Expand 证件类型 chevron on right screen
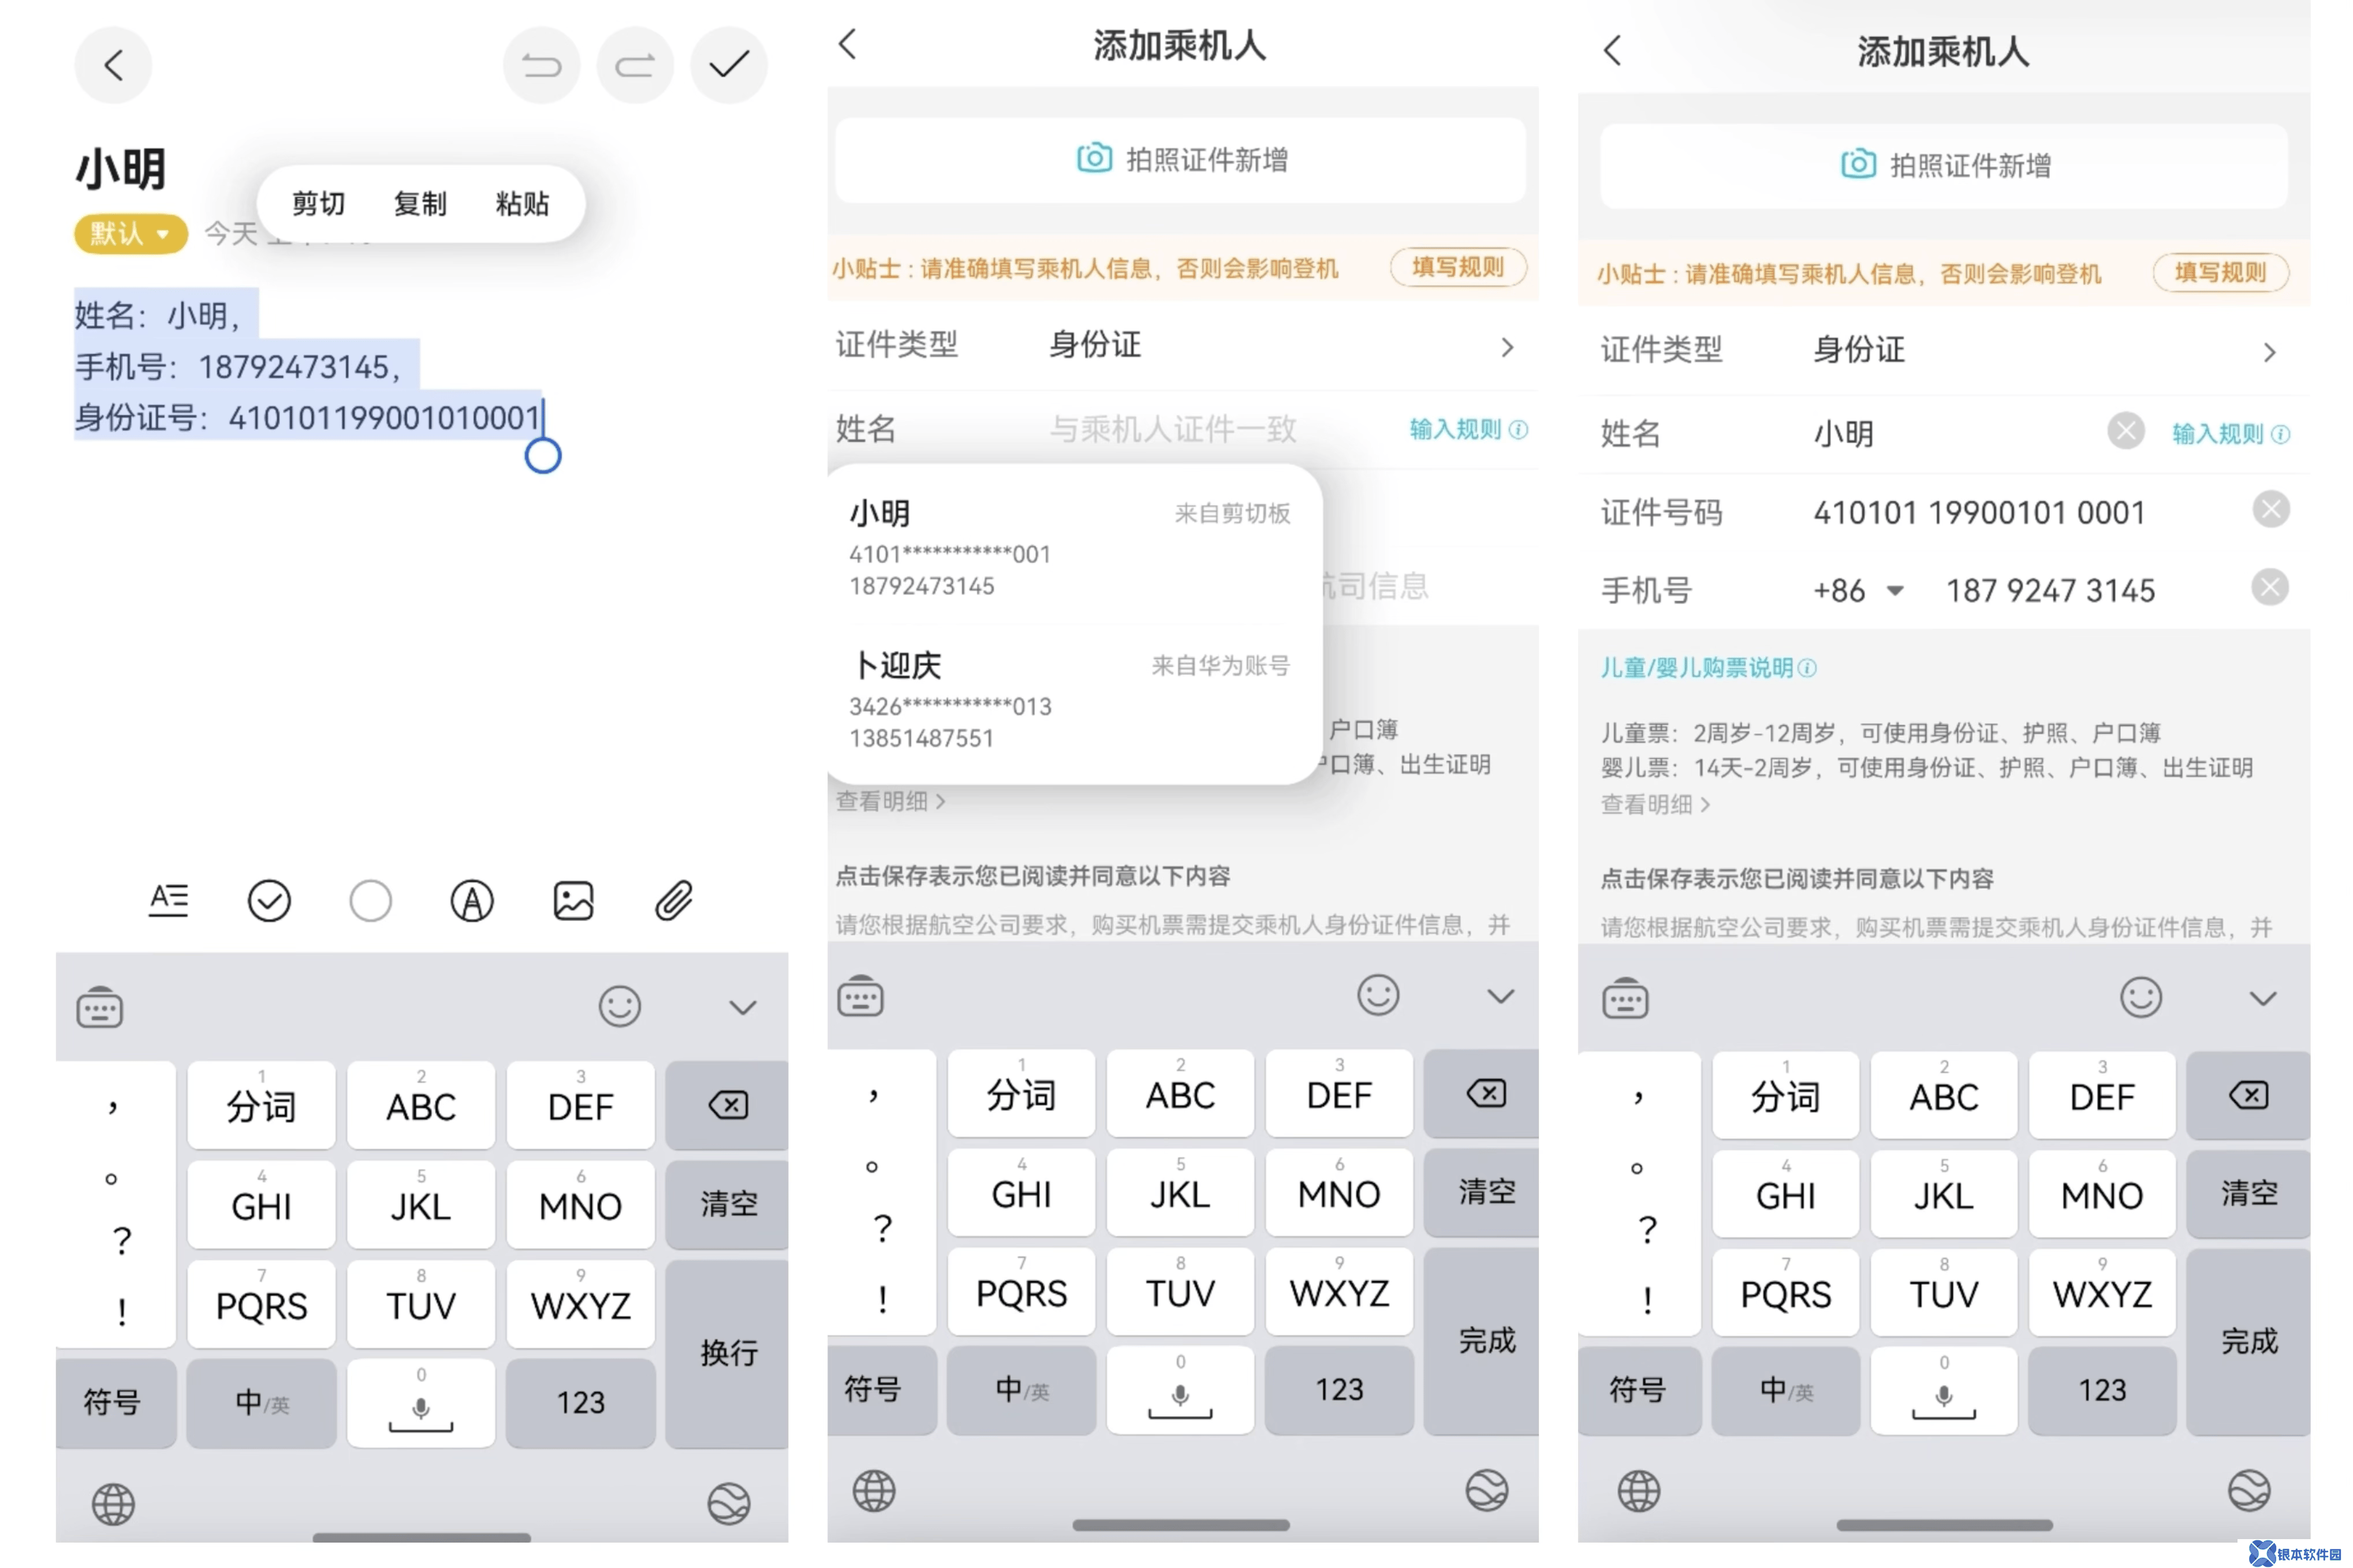The image size is (2353, 1568). (2269, 352)
